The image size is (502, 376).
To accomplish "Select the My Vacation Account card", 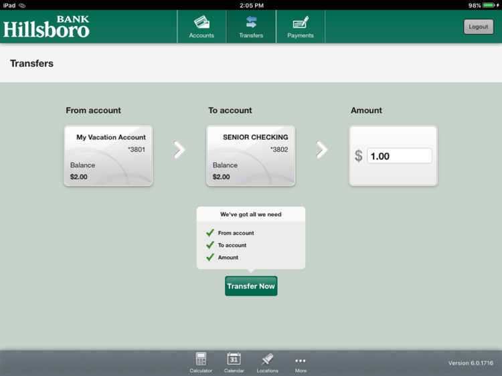I will click(108, 156).
